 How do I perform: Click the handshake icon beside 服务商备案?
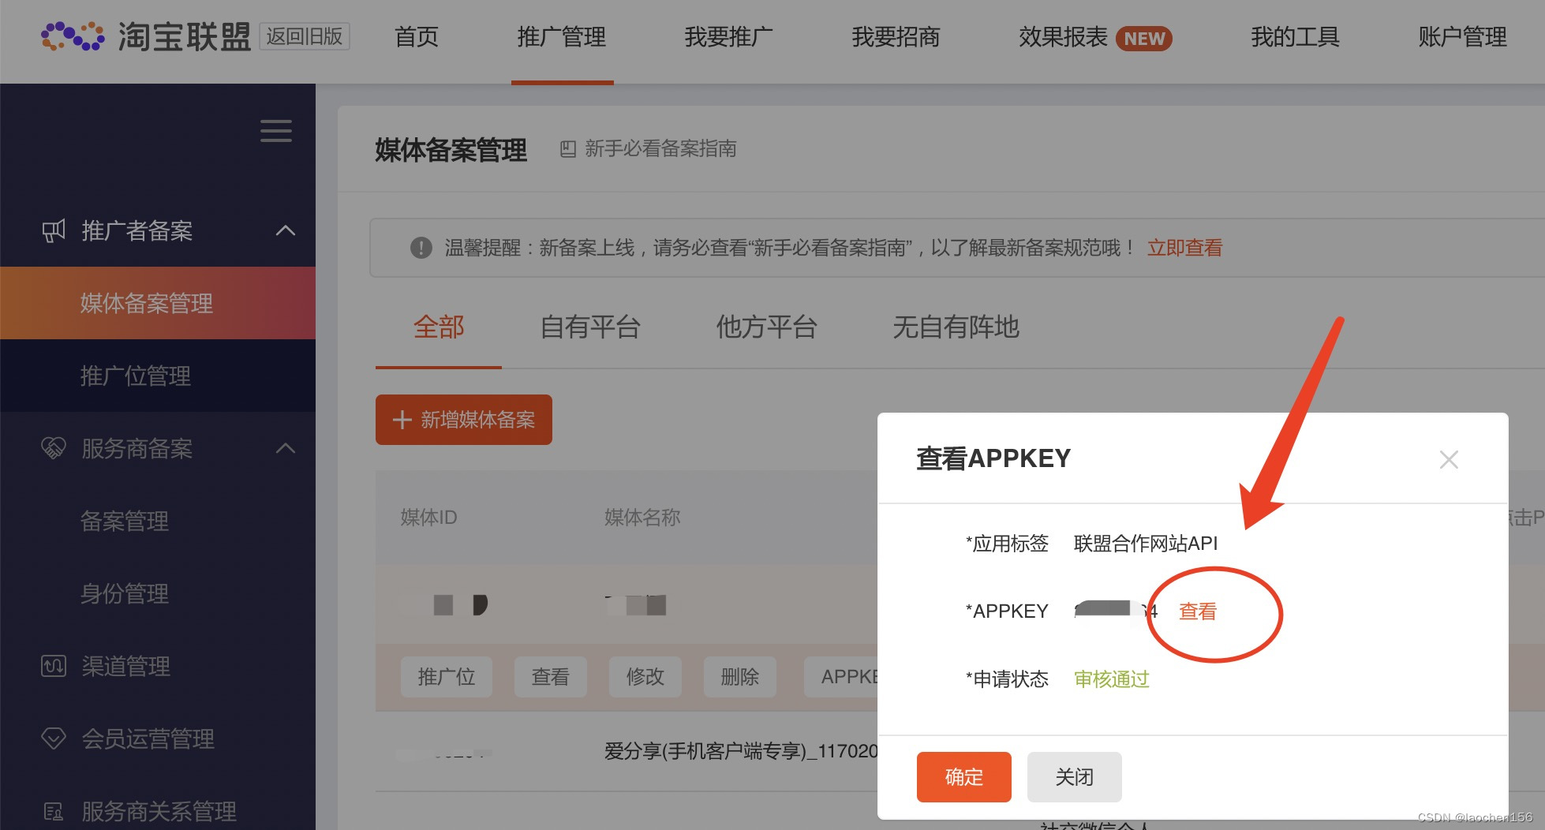tap(53, 448)
